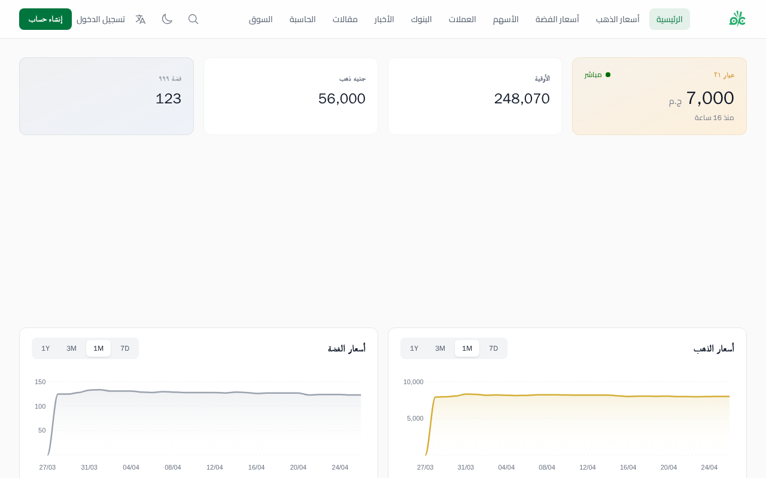766x478 pixels.
Task: Select 1M range on silver chart
Action: point(98,348)
